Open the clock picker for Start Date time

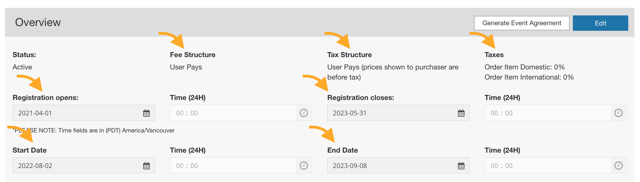point(303,165)
